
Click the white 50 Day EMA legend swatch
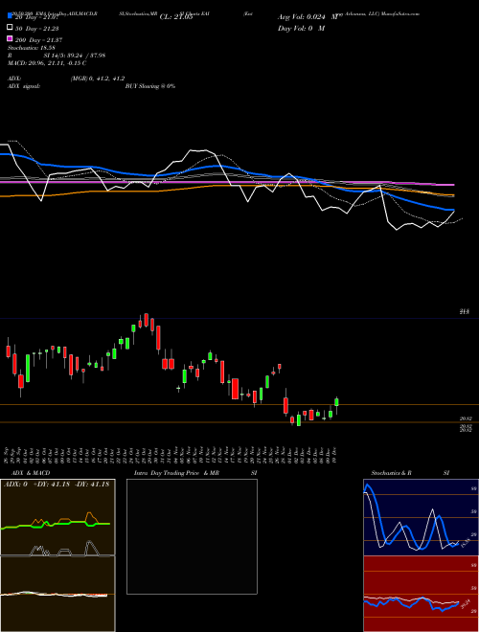(x=10, y=28)
